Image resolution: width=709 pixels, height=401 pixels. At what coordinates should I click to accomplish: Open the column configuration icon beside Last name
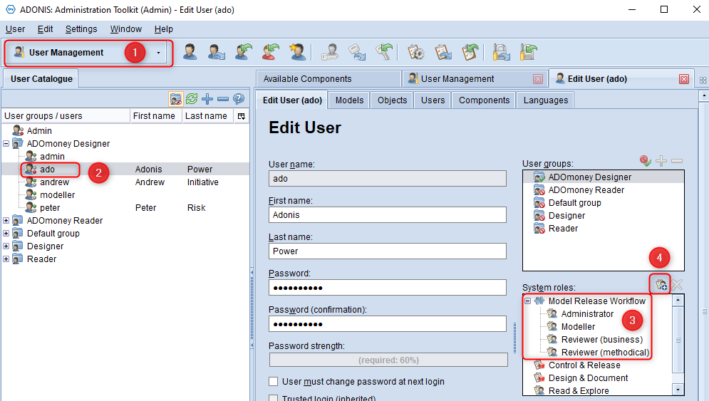(x=242, y=116)
